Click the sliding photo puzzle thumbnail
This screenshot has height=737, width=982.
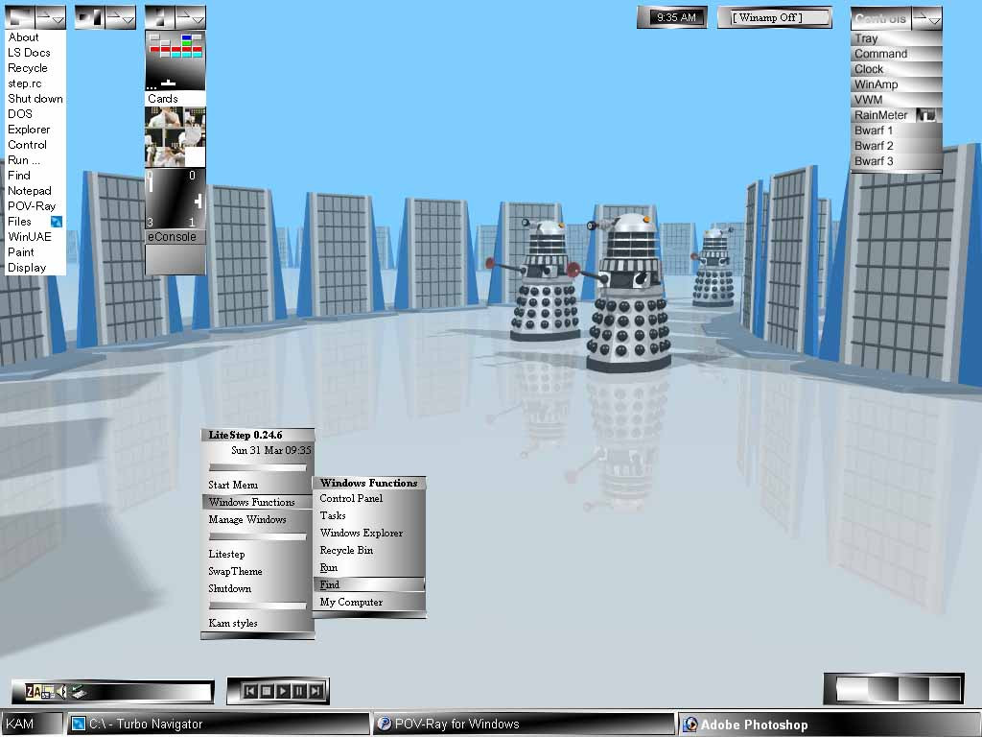click(x=175, y=136)
